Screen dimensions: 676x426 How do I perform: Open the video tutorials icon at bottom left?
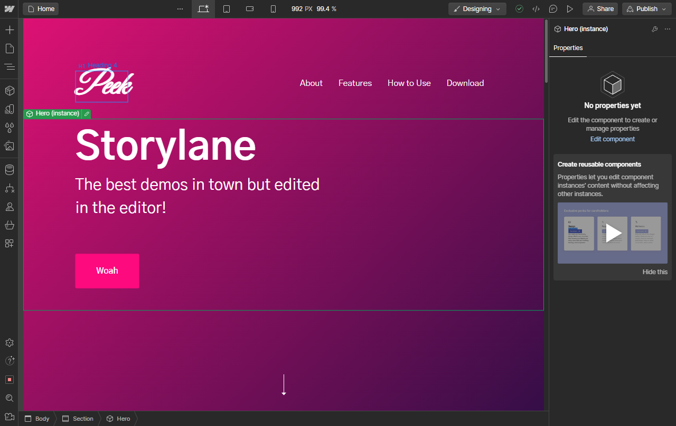point(9,417)
